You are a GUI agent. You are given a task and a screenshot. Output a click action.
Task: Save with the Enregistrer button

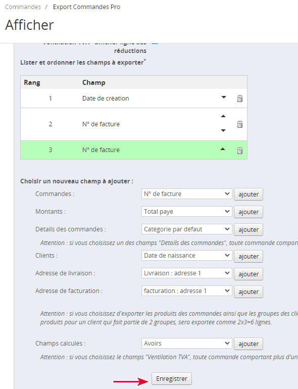[x=172, y=379]
